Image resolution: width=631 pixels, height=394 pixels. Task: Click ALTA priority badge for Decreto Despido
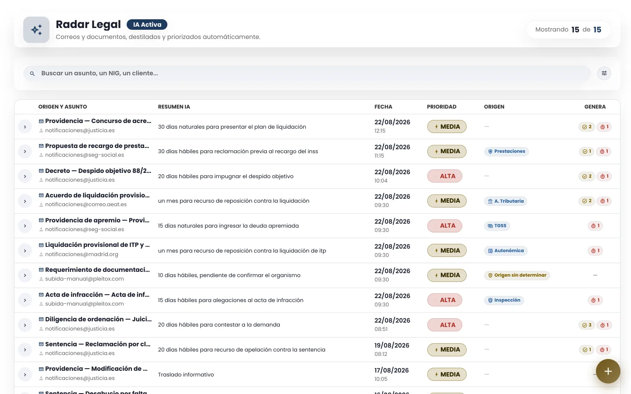click(445, 176)
